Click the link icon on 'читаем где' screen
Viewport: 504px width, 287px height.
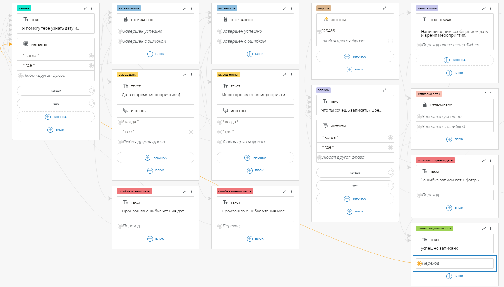[x=285, y=8]
